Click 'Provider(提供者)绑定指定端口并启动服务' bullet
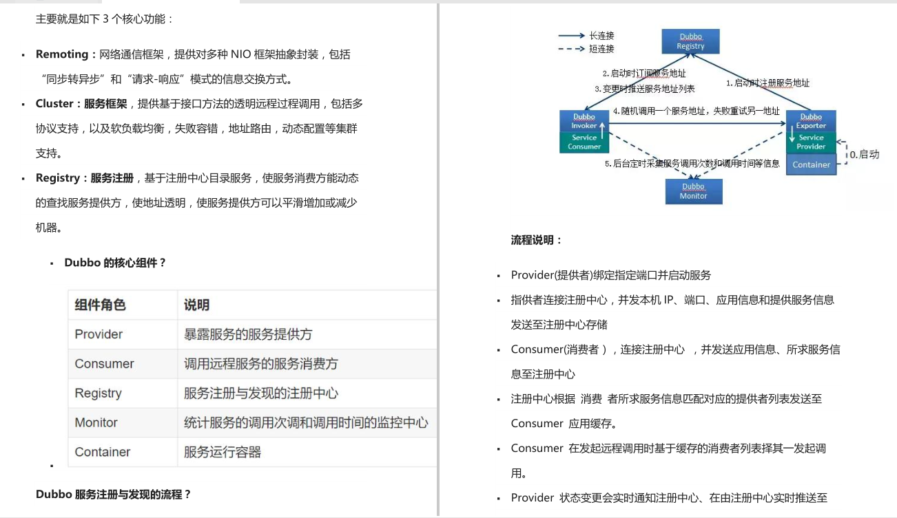897x518 pixels. 611,275
